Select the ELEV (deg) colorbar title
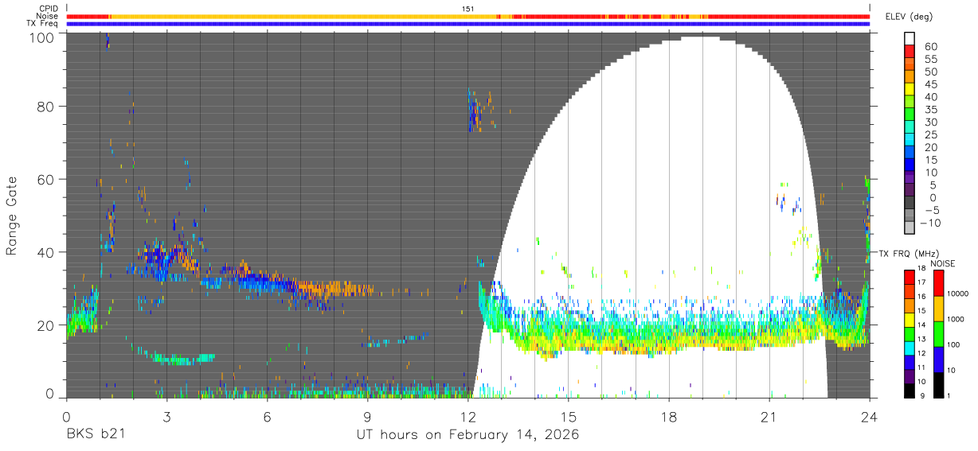978x451 pixels. pyautogui.click(x=909, y=17)
